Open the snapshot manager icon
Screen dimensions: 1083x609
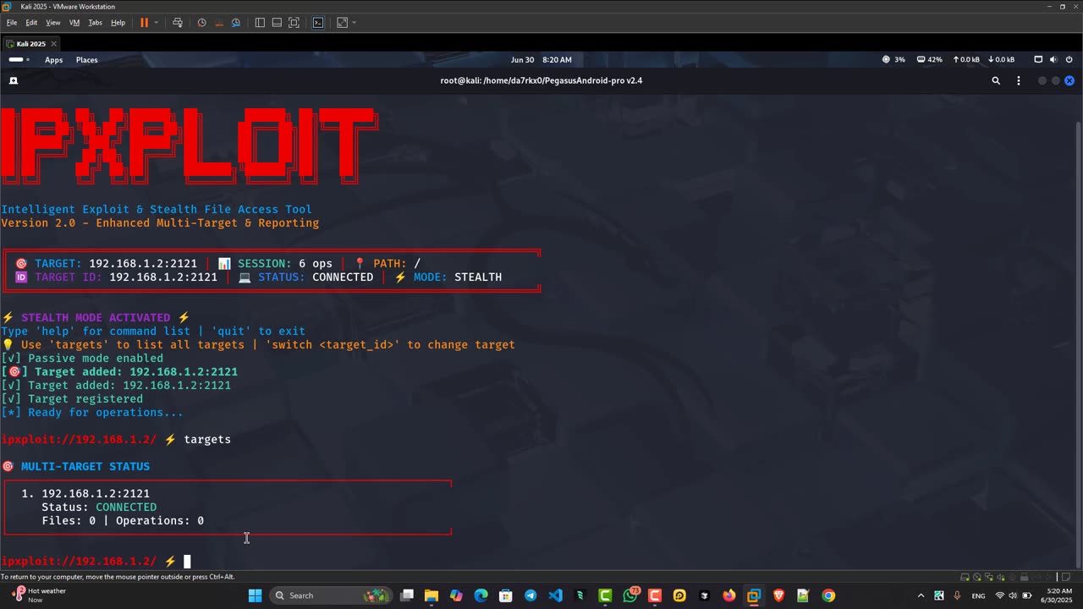point(236,23)
